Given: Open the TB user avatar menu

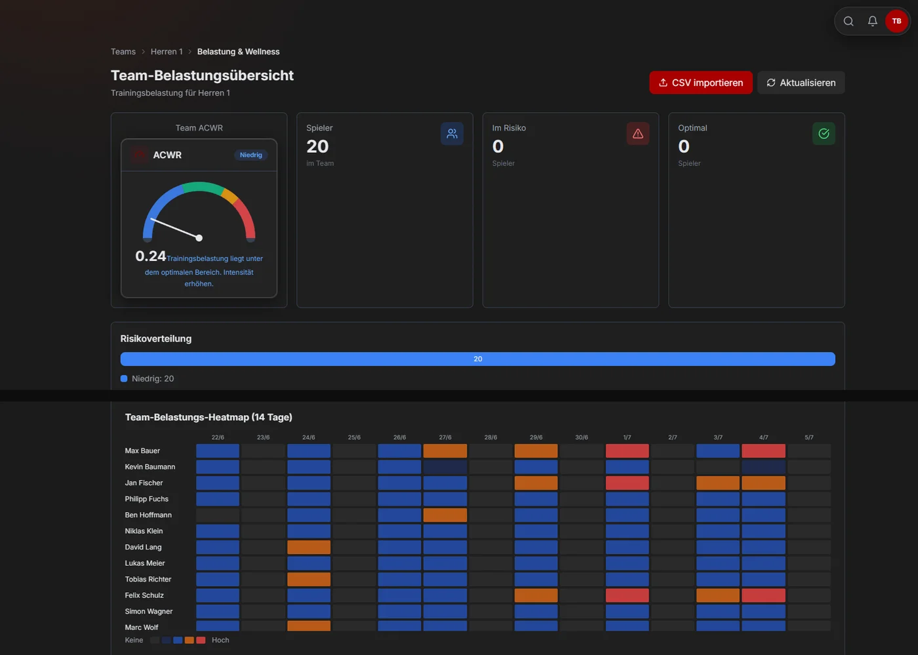Looking at the screenshot, I should point(896,21).
